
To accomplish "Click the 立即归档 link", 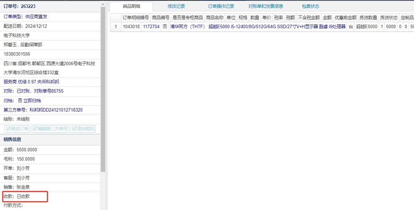I will [x=32, y=101].
